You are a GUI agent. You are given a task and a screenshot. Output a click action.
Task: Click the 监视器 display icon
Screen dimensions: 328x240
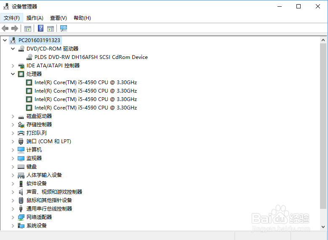pyautogui.click(x=21, y=158)
